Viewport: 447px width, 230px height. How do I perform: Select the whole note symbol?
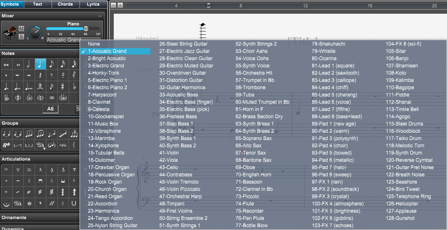pyautogui.click(x=17, y=64)
